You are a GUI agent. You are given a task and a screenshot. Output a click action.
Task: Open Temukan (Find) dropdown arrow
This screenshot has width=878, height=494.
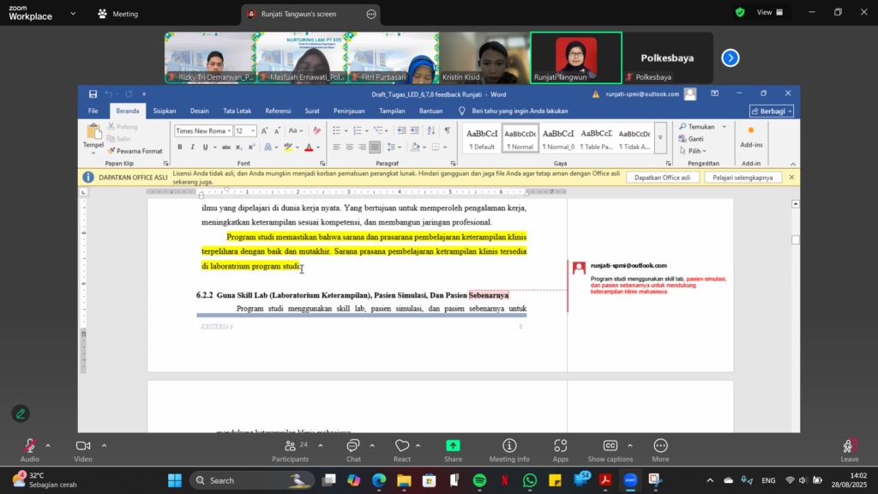(724, 127)
